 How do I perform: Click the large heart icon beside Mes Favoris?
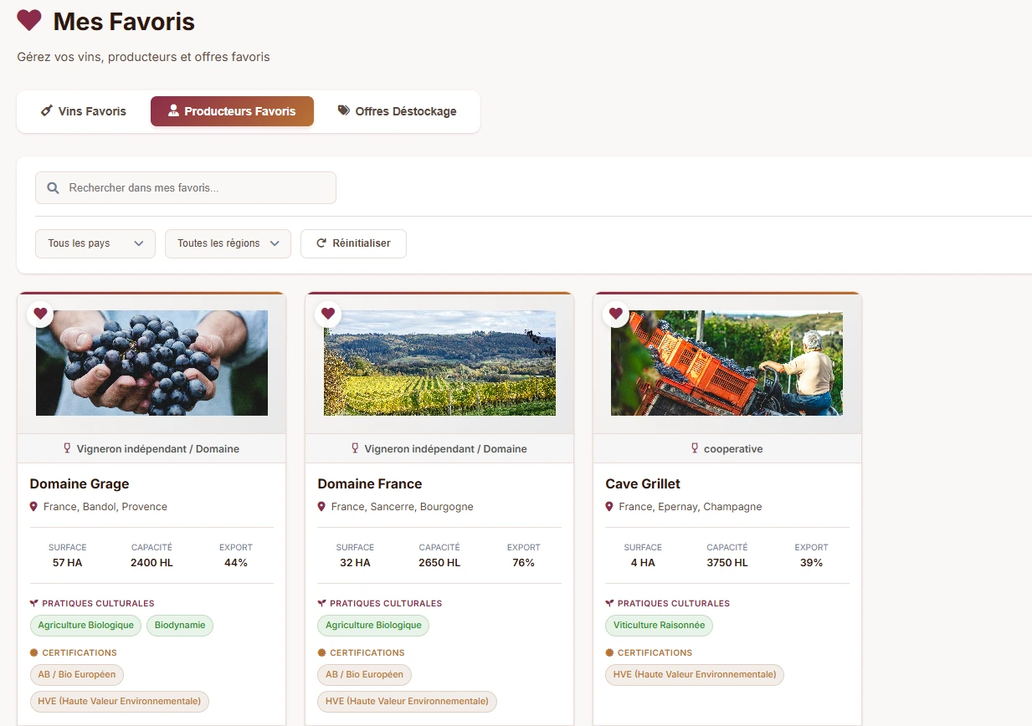pos(29,21)
